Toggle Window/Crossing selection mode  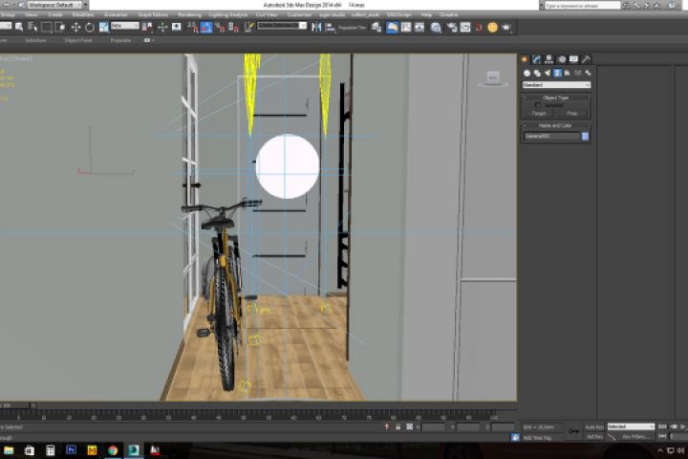tap(60, 27)
